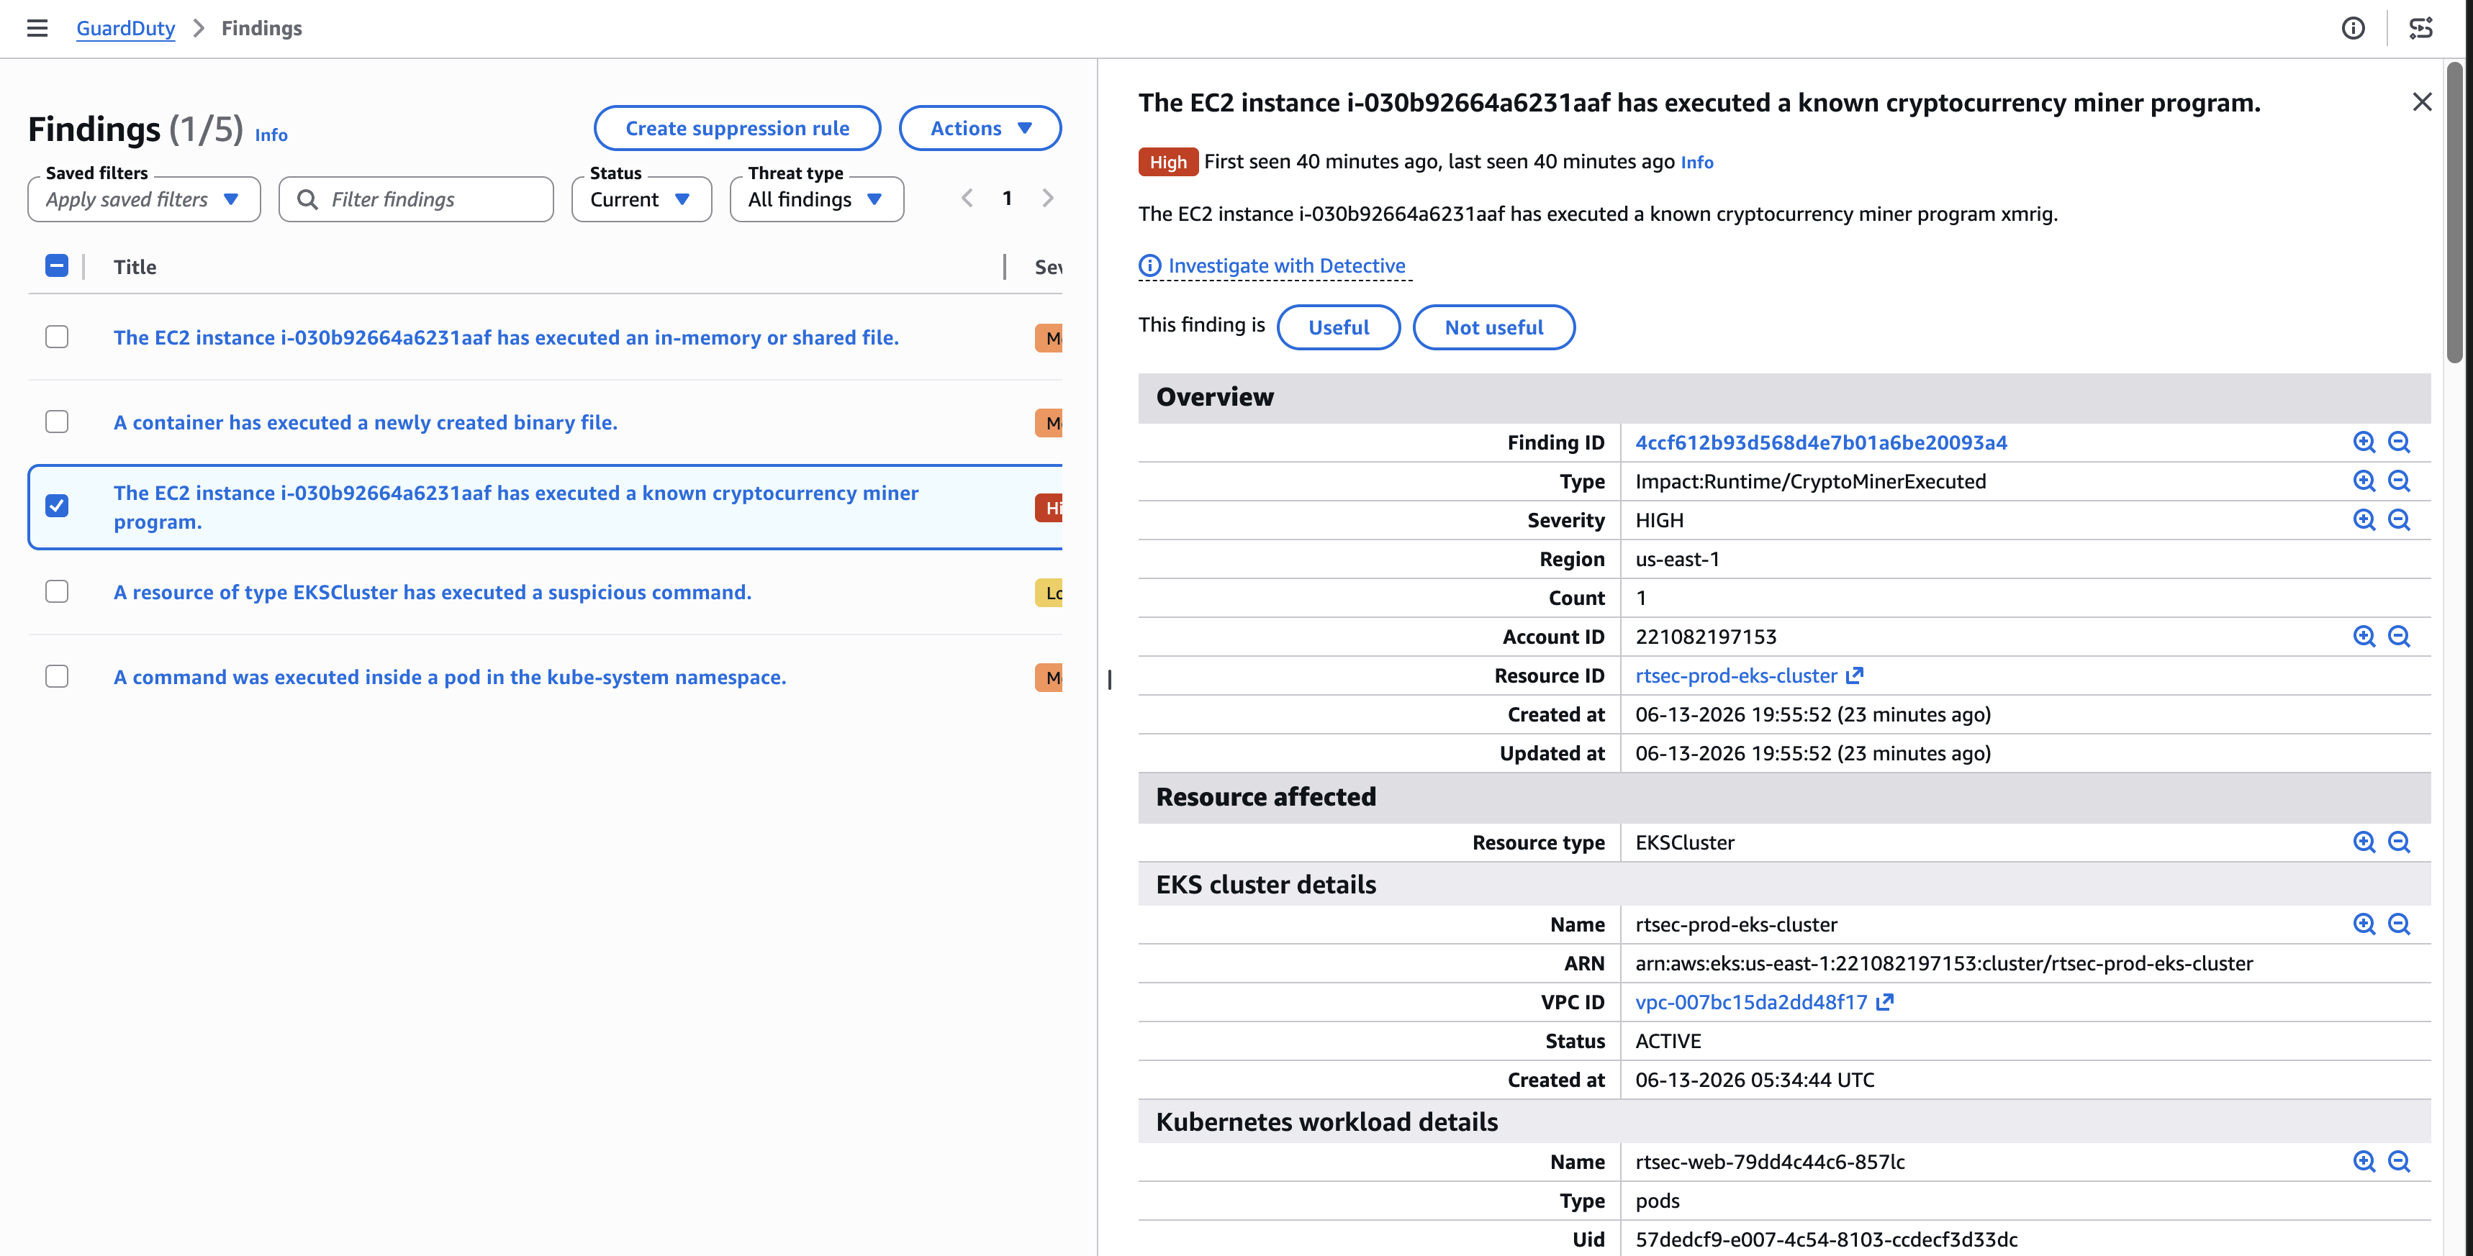Viewport: 2473px width, 1256px height.
Task: Open container newly created binary finding title
Action: (x=366, y=422)
